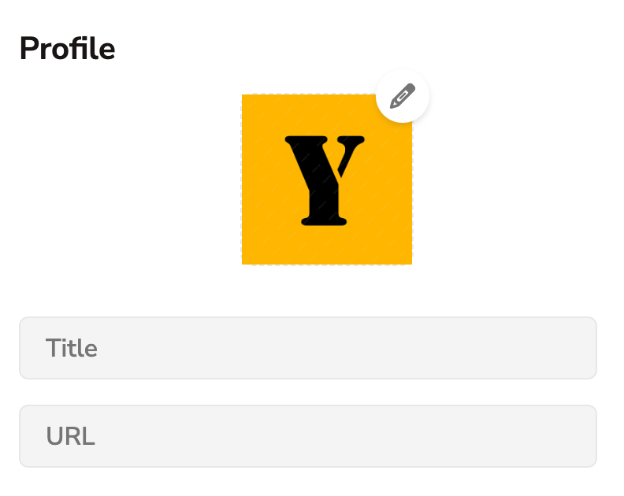Click the pencil edit icon

pyautogui.click(x=403, y=96)
